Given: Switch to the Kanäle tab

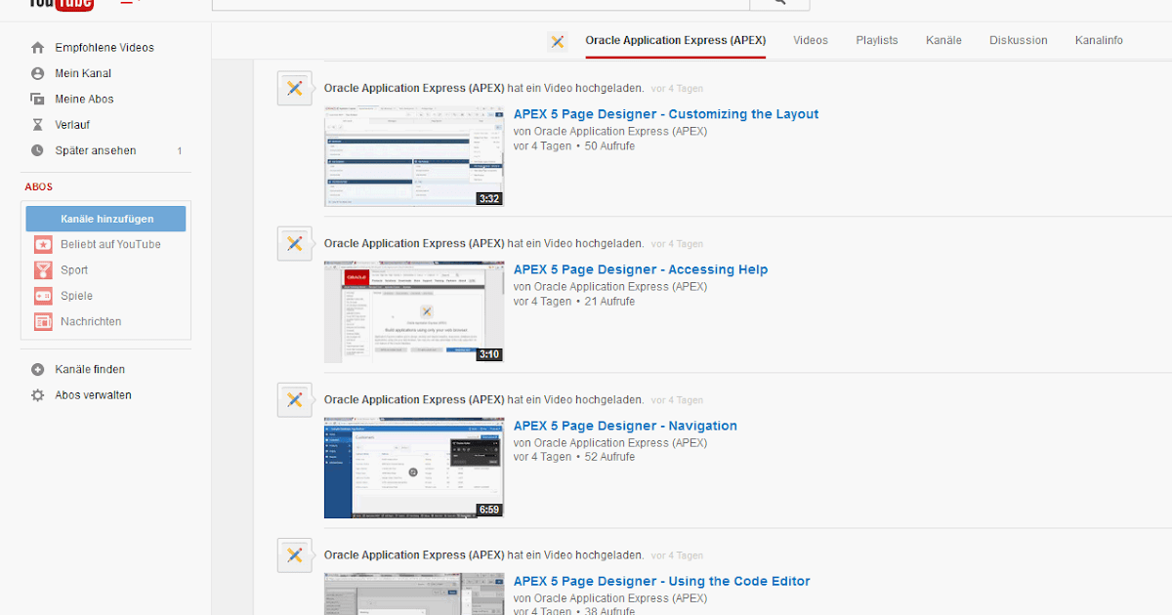Looking at the screenshot, I should tap(943, 41).
